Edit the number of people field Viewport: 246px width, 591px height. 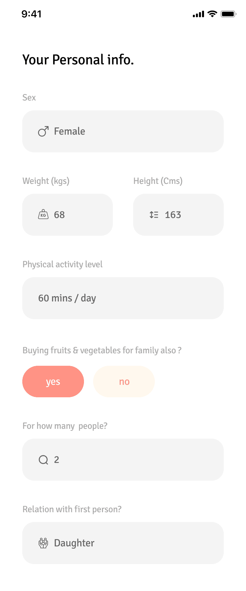pyautogui.click(x=123, y=460)
